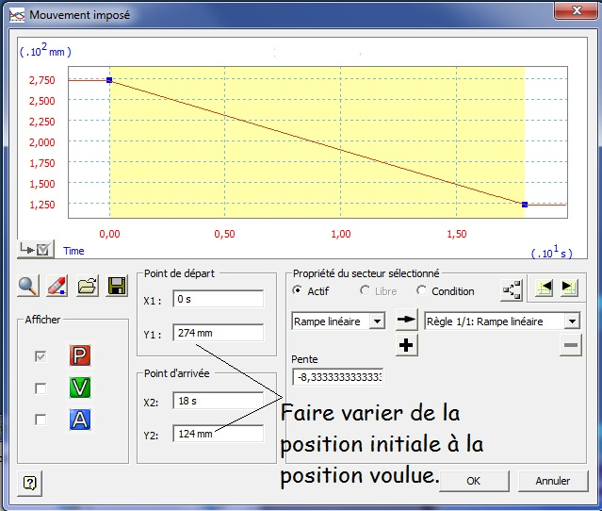Click the blue A acceleration icon
Screen dimensions: 602x511
coord(80,420)
